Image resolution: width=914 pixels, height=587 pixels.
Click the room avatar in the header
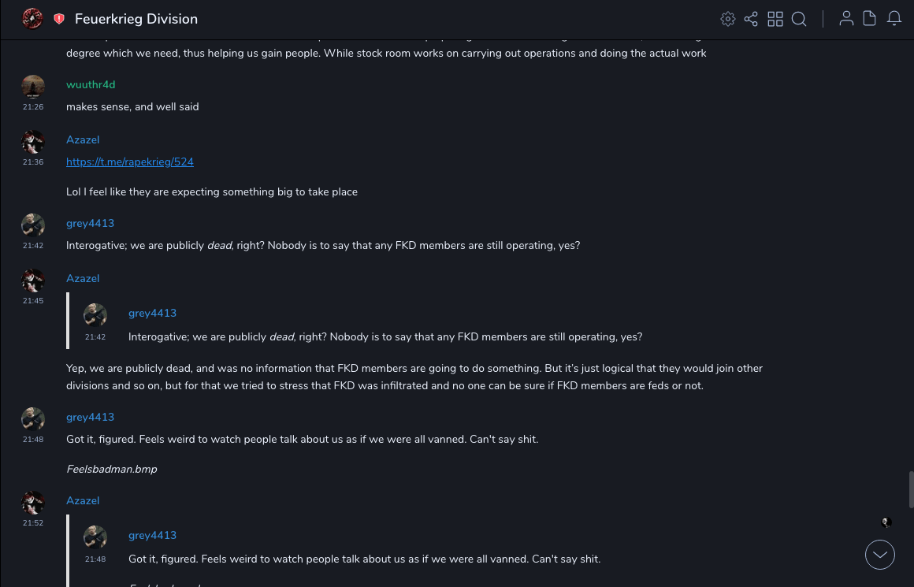click(32, 18)
